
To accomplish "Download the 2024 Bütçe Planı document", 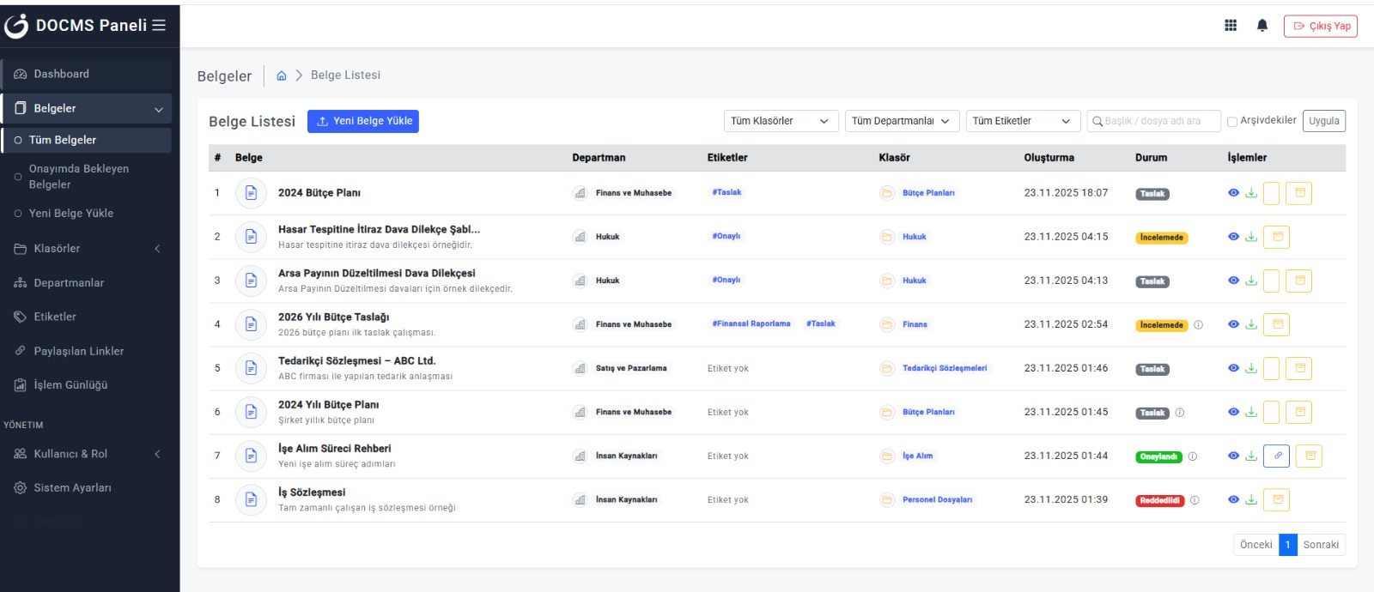I will pos(1251,193).
